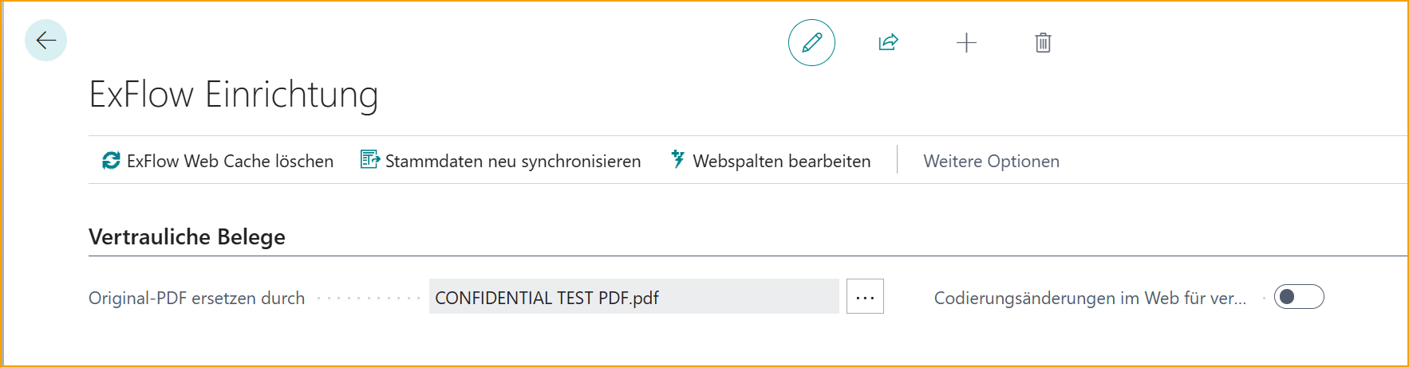Click the truncated Codierungsänderungen im Web label
Screen dimensions: 1409x367
tap(1090, 298)
